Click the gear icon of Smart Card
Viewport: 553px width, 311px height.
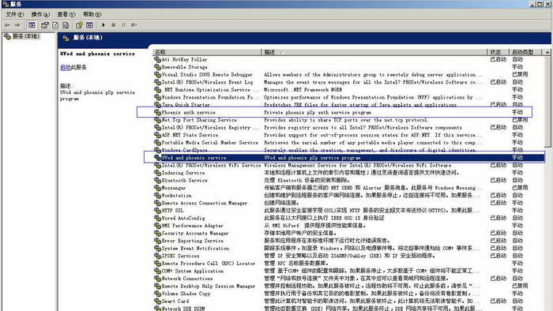click(157, 302)
